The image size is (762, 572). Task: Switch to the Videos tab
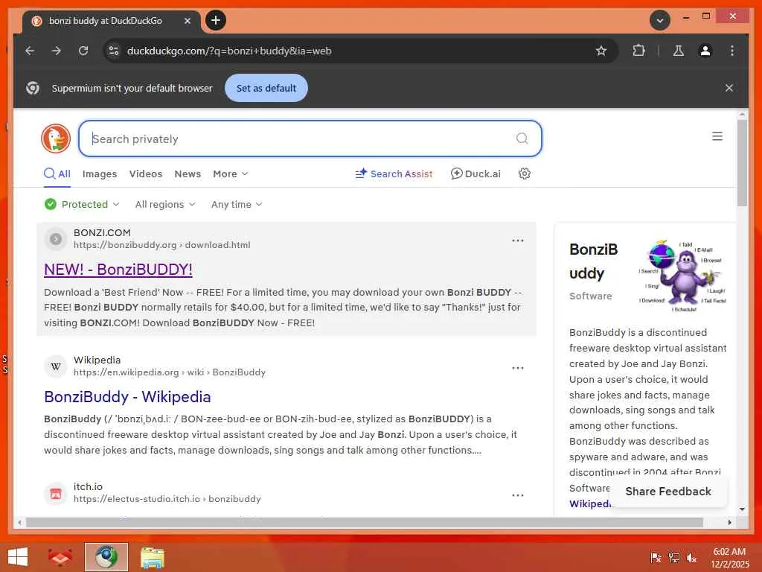click(145, 174)
